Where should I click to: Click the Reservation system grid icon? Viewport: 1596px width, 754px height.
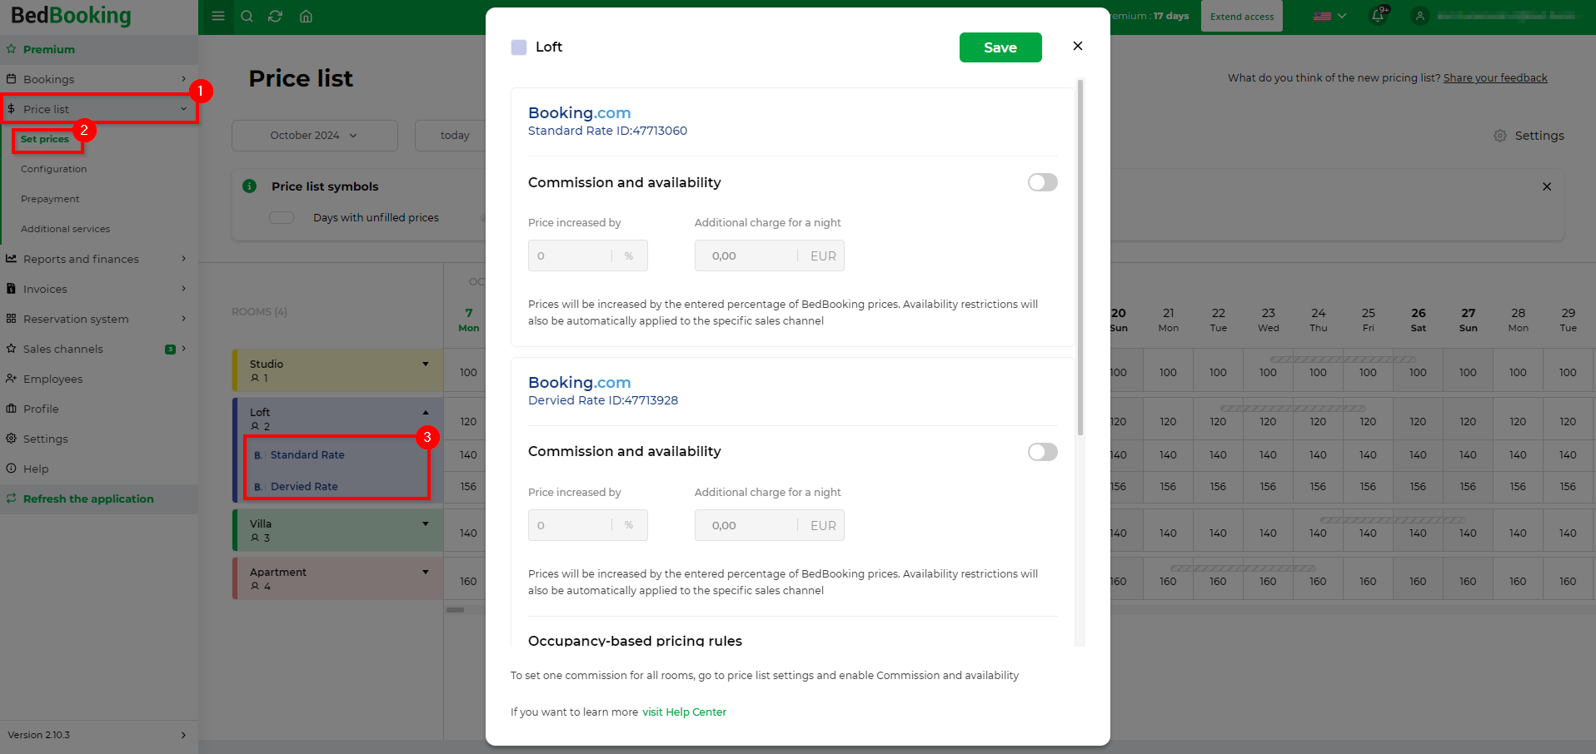click(x=12, y=319)
